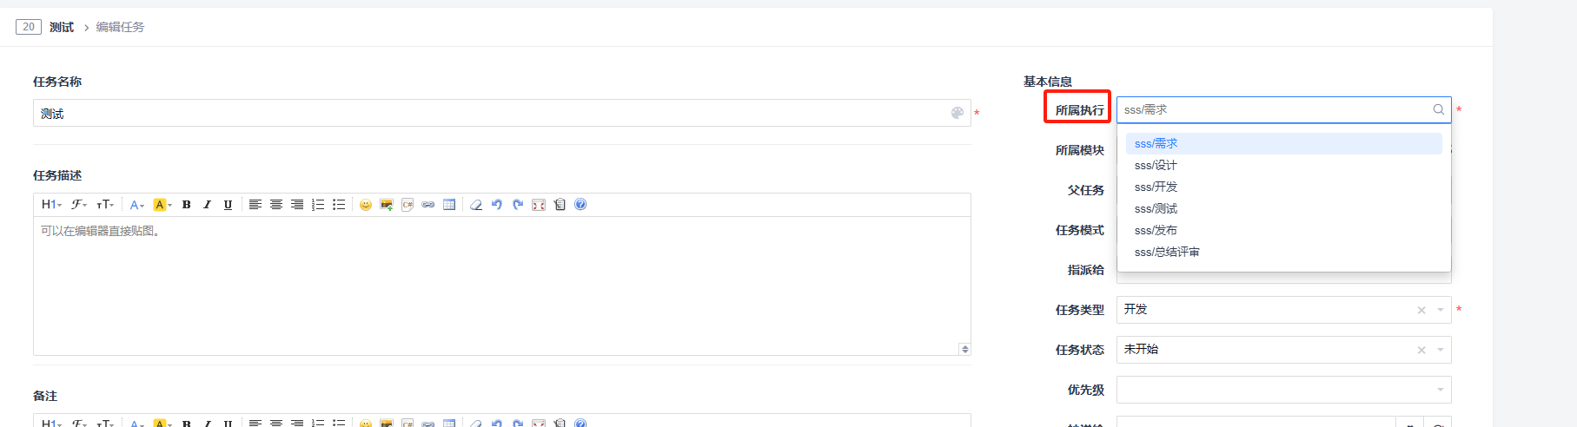The image size is (1577, 427).
Task: Toggle italic in task description toolbar
Action: click(x=207, y=205)
